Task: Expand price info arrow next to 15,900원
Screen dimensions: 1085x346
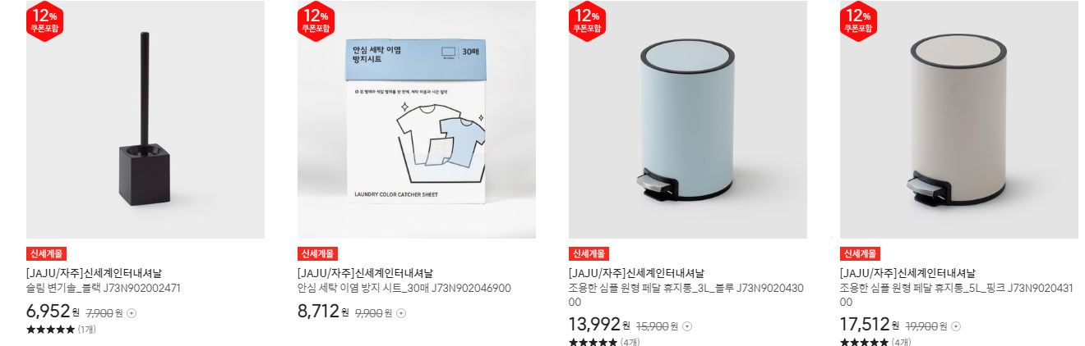Action: coord(687,326)
